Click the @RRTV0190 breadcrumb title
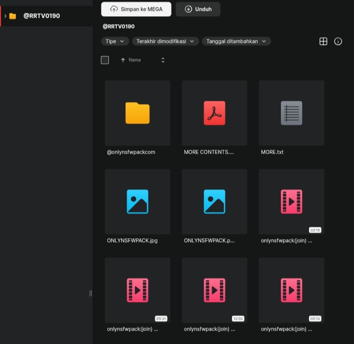The height and width of the screenshot is (344, 354). click(119, 27)
